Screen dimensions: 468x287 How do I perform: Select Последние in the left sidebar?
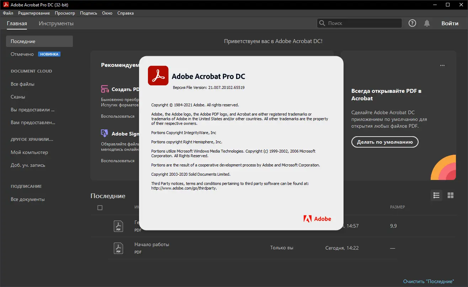[39, 41]
